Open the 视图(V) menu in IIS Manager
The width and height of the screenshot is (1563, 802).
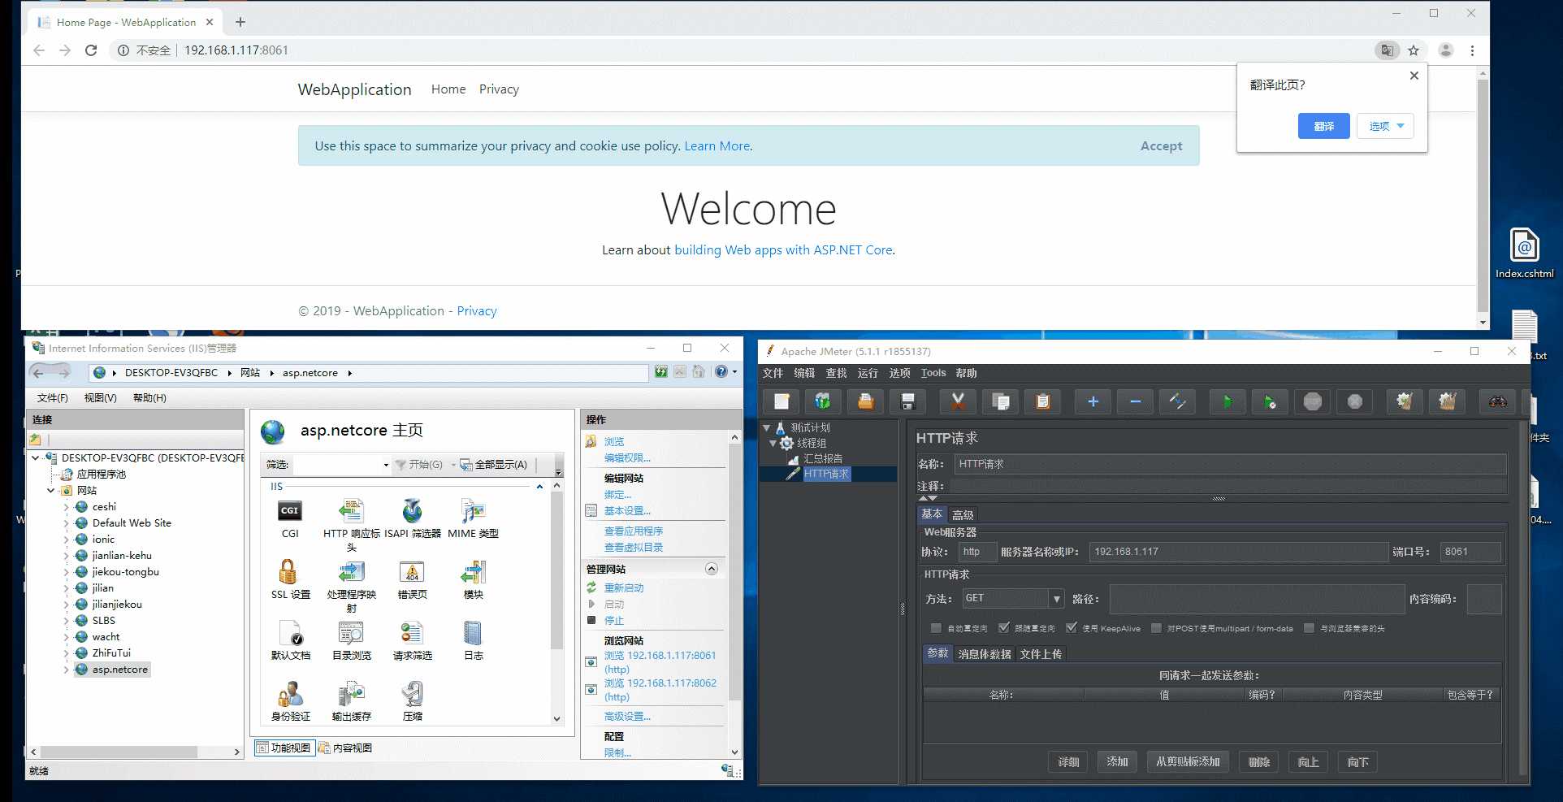tap(101, 398)
